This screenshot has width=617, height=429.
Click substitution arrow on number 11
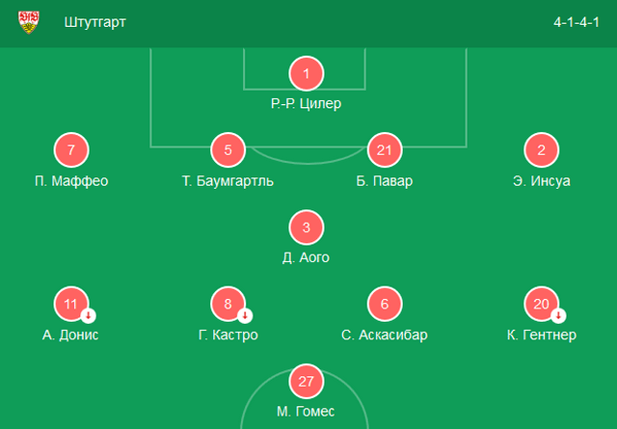(x=88, y=315)
